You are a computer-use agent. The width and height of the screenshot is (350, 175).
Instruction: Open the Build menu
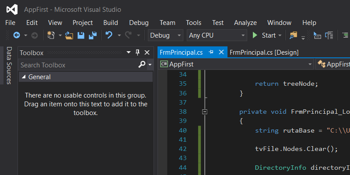pos(110,23)
